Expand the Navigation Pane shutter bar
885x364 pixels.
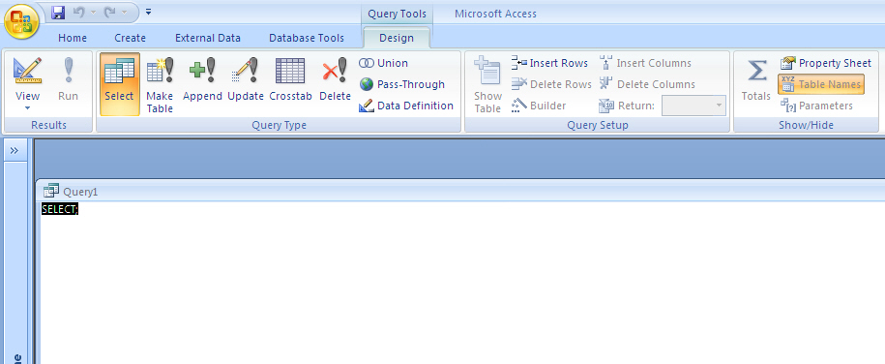15,150
